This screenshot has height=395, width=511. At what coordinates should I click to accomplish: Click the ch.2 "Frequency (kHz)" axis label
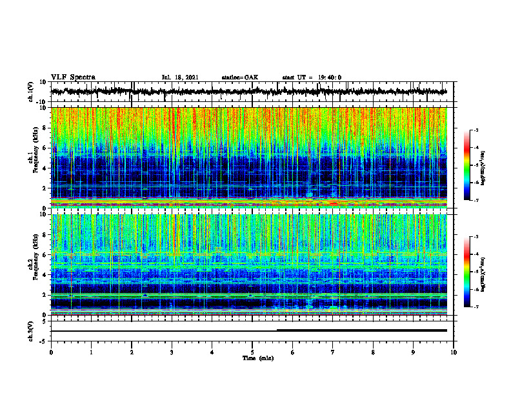35,257
